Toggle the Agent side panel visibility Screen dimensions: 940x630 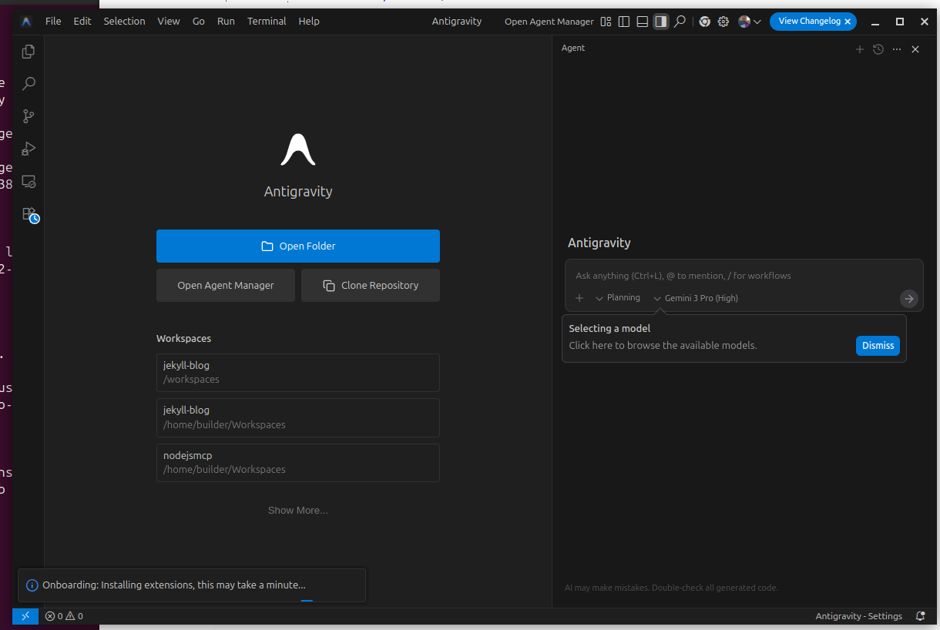[x=661, y=22]
